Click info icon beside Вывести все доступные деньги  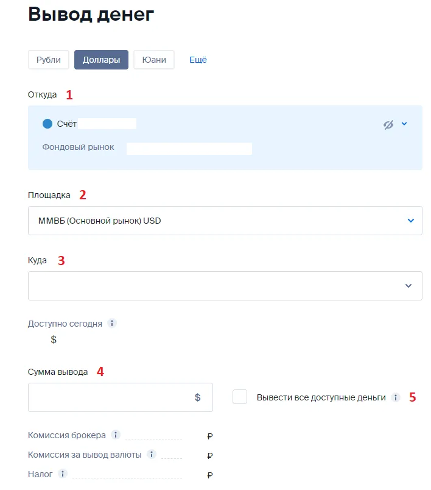coord(396,397)
